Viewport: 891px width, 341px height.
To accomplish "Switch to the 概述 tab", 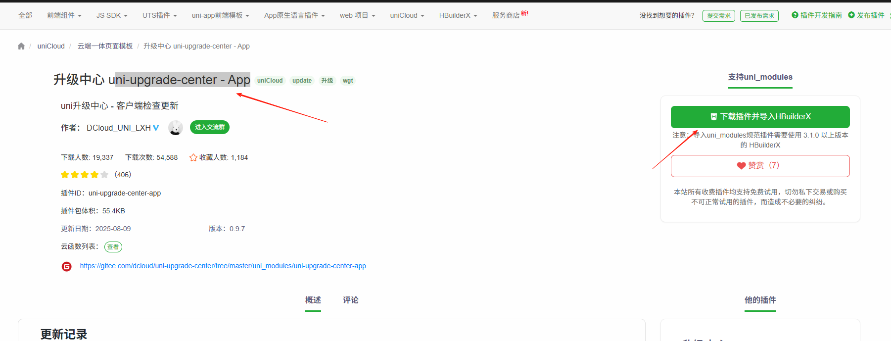I will click(x=313, y=300).
